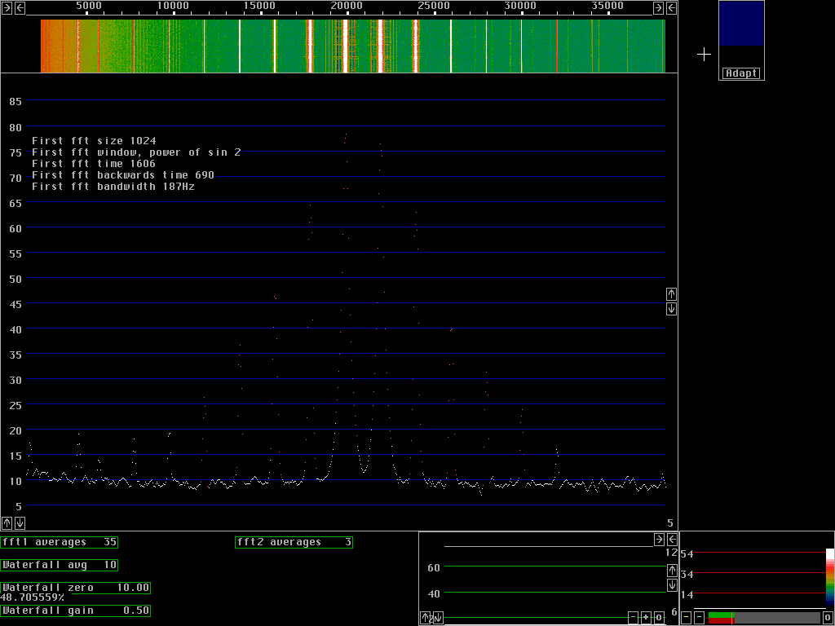Click the 15000 frequency label

pyautogui.click(x=260, y=6)
